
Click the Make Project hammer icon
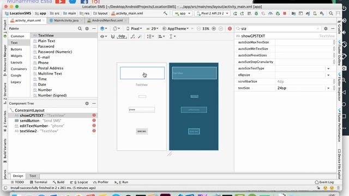[x=165, y=13]
